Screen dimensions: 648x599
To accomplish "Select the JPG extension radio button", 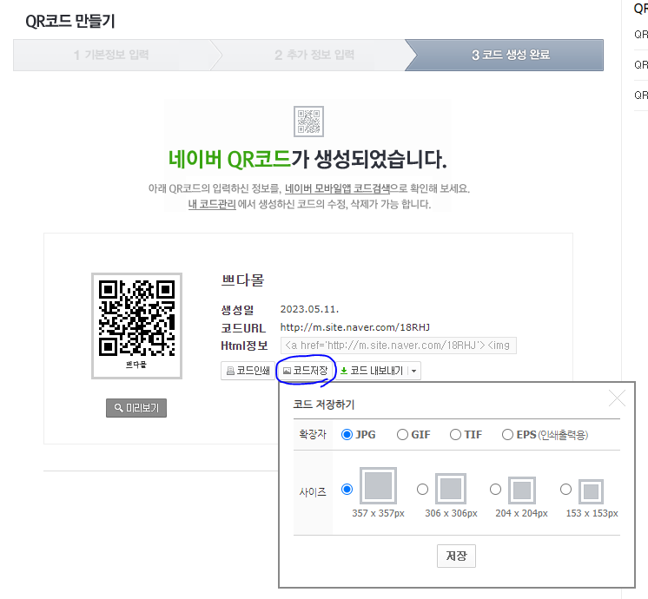I will point(347,435).
